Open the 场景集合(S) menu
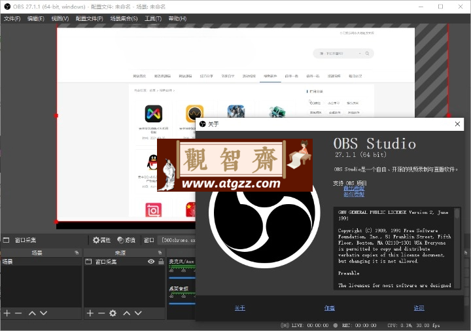 coord(124,18)
